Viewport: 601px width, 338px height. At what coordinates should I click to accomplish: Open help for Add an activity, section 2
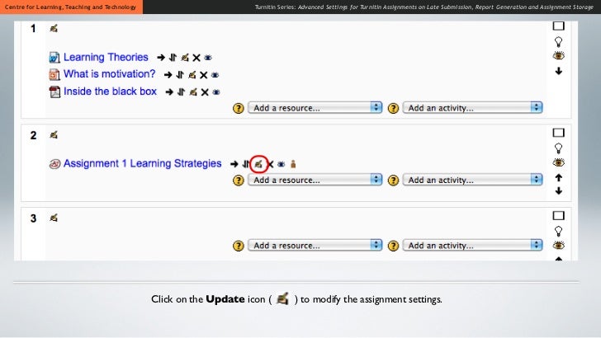(x=393, y=181)
